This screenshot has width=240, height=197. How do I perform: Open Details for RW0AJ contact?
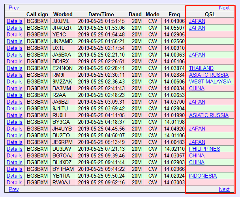click(15, 183)
